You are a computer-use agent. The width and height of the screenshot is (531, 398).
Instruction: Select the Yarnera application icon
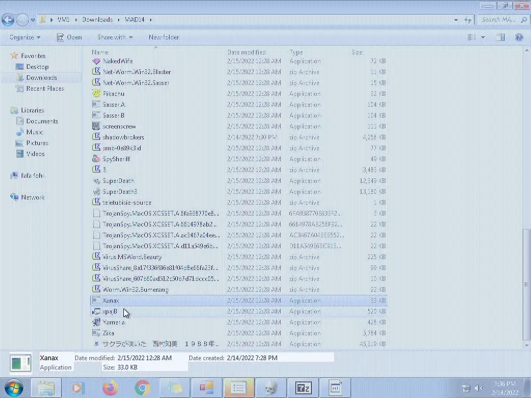[96, 322]
